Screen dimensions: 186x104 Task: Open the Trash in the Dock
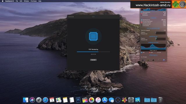(x=160, y=100)
